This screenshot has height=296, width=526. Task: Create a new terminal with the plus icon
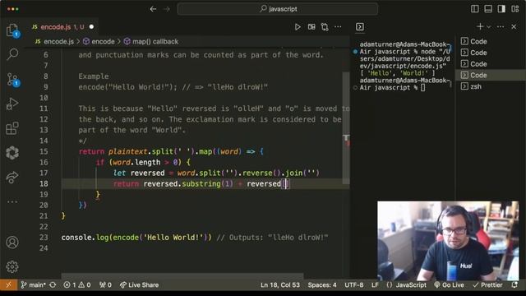tap(480, 26)
